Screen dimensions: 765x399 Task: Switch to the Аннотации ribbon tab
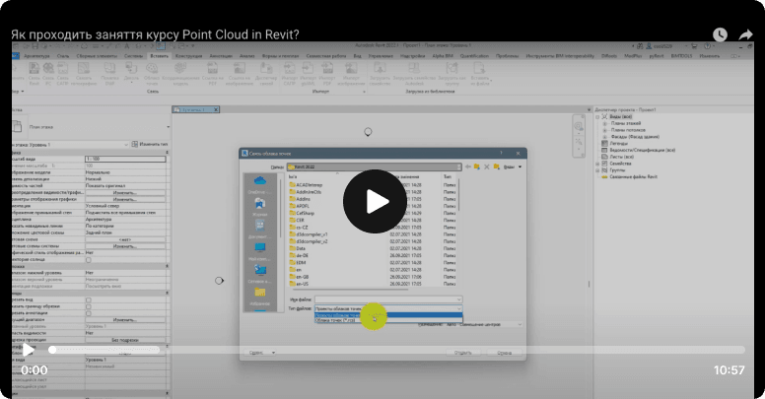tap(221, 56)
